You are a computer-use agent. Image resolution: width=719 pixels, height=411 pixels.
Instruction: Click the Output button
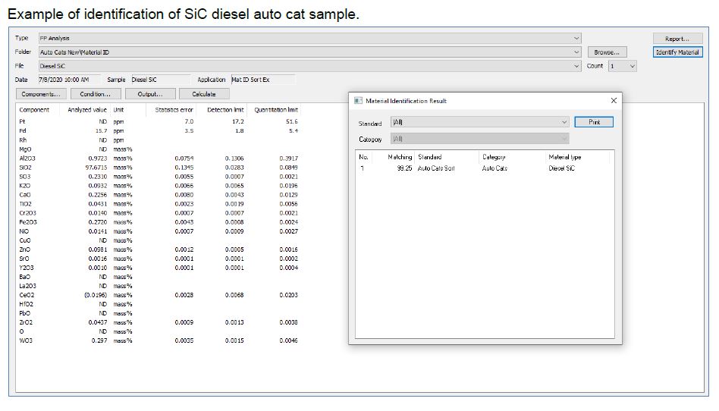coord(149,94)
